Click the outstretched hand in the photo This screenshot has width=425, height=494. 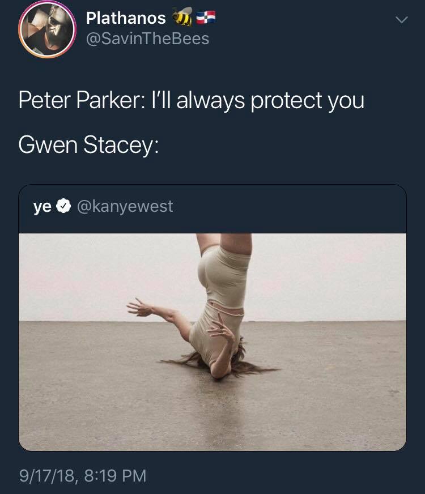(139, 306)
